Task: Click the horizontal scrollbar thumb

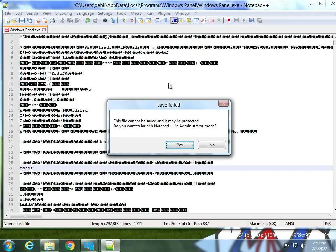Action: pos(26,215)
